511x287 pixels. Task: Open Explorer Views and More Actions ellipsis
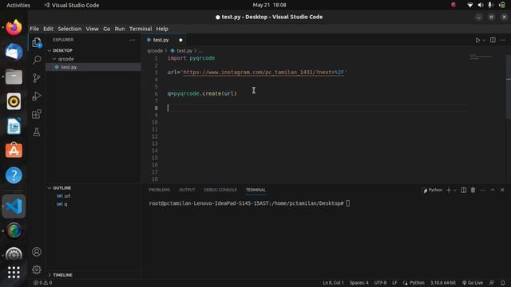click(x=132, y=40)
